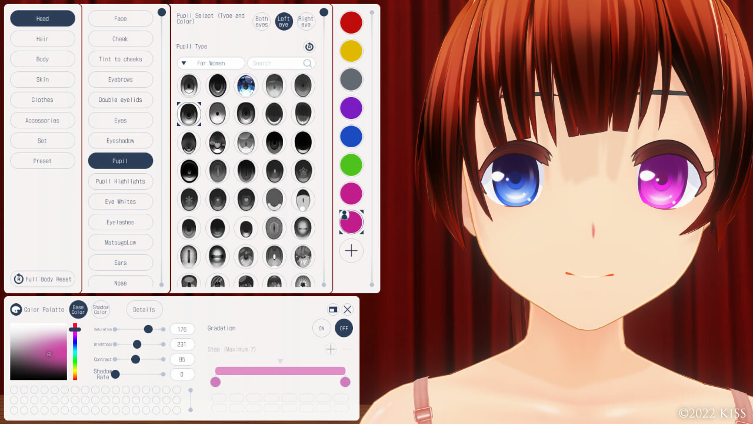
Task: Add a custom color with the plus icon
Action: point(351,251)
